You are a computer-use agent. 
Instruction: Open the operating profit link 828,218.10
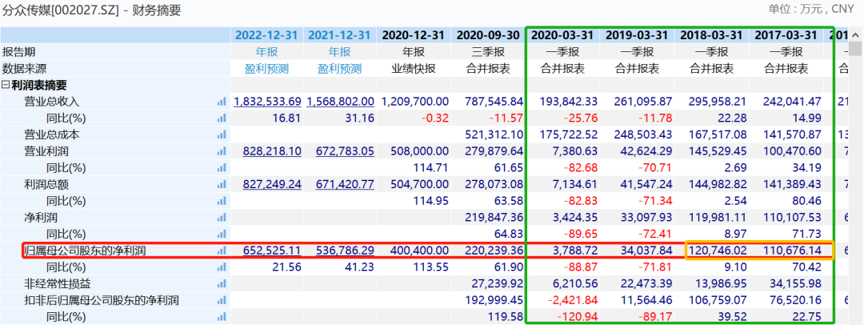point(272,151)
